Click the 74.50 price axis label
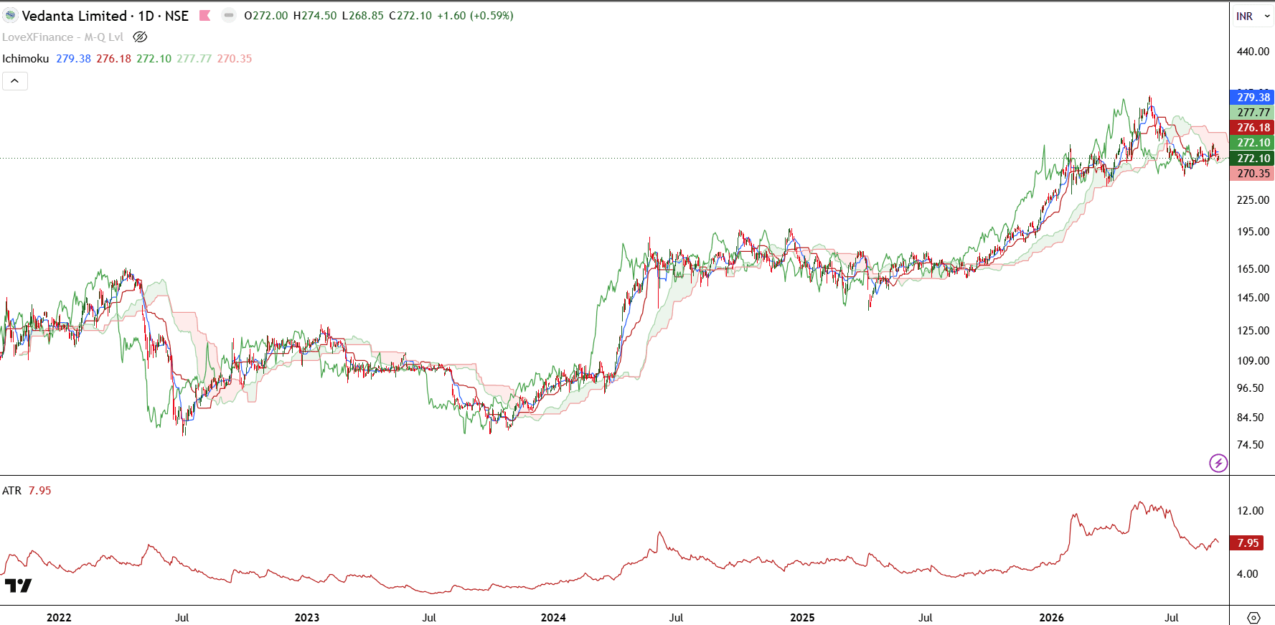 click(x=1250, y=445)
